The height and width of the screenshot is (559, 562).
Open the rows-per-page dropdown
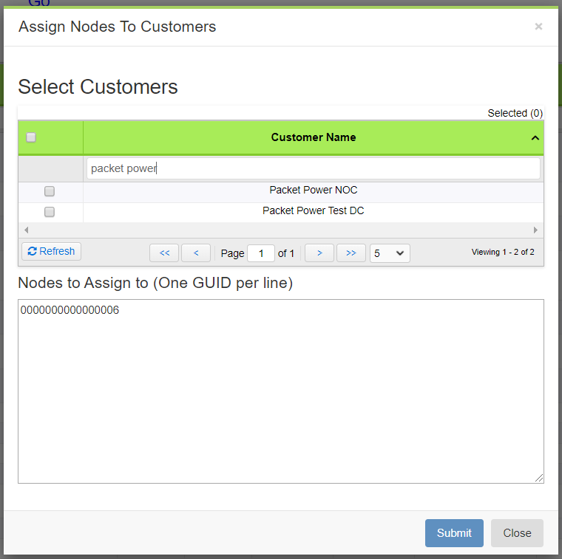(390, 253)
